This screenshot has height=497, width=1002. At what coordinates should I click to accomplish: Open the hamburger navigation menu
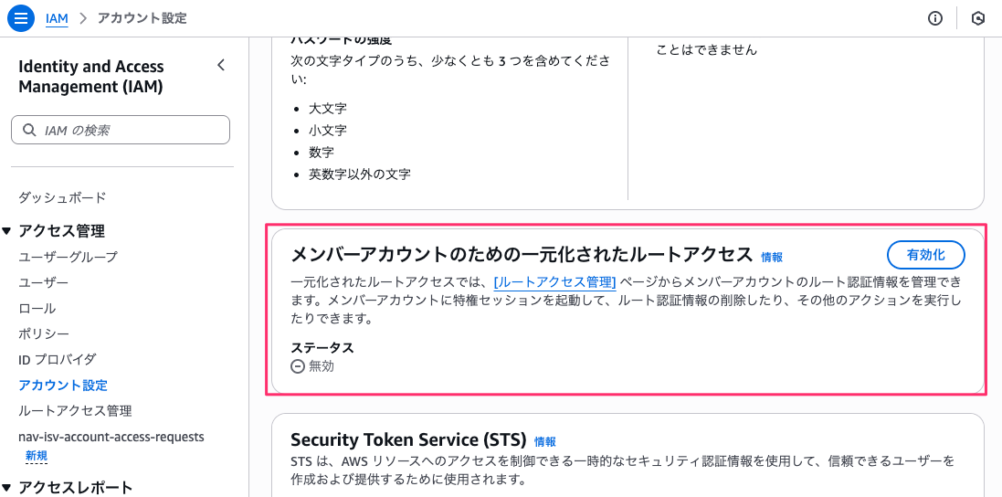coord(20,18)
